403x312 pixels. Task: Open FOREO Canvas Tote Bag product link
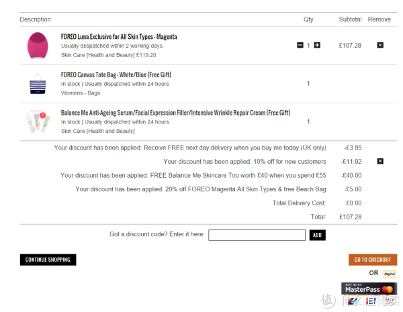pyautogui.click(x=116, y=74)
